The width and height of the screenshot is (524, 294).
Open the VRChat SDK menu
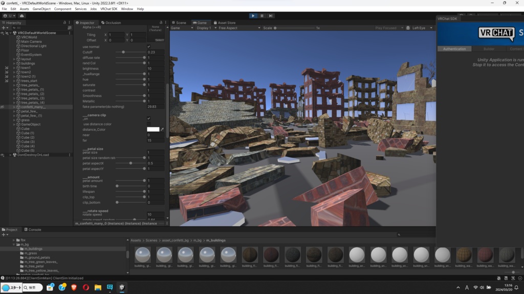(108, 9)
